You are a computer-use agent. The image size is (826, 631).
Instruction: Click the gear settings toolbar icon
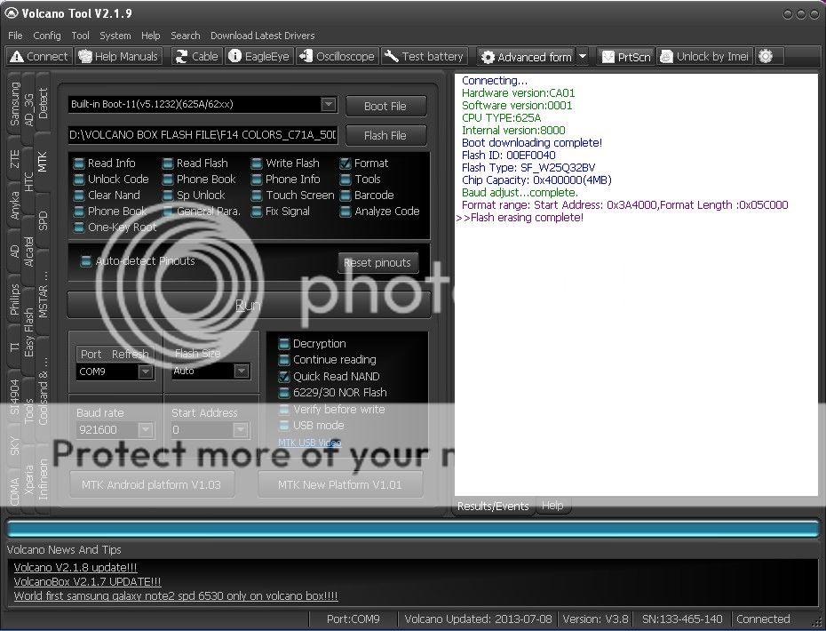click(766, 56)
